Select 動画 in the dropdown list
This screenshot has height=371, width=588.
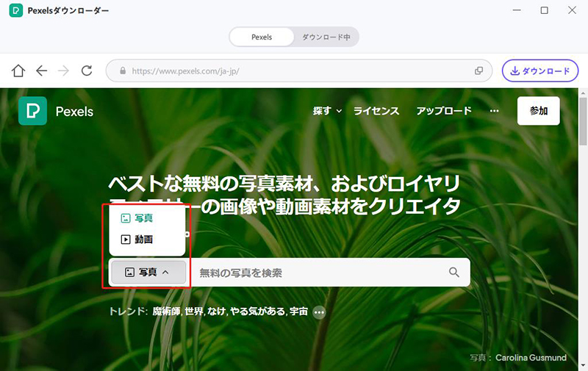point(137,239)
